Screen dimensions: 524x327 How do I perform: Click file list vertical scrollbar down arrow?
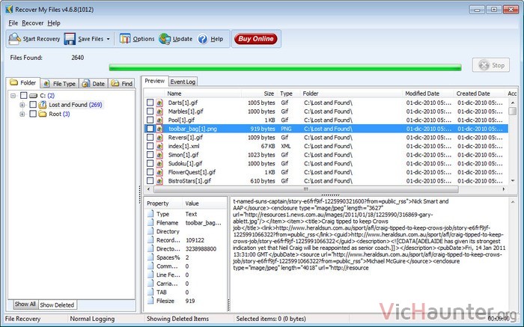tap(513, 180)
